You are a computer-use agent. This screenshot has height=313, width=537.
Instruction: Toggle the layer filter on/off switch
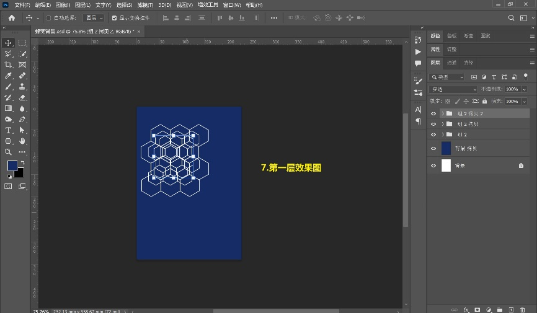point(525,77)
